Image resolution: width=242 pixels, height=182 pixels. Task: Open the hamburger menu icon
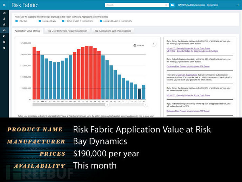tap(4, 5)
